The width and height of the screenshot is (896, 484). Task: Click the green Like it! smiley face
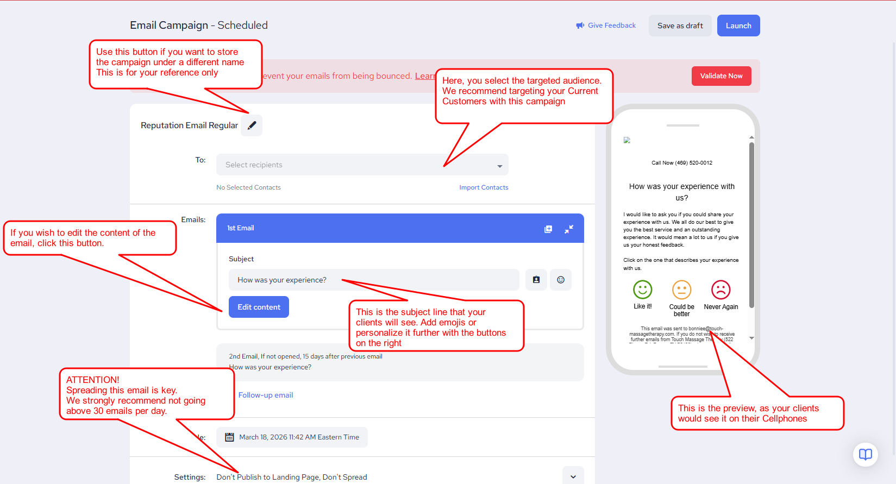[x=642, y=290]
